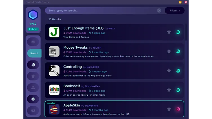
Task: Favorite Just Enough Items with its star
Action: tap(169, 32)
